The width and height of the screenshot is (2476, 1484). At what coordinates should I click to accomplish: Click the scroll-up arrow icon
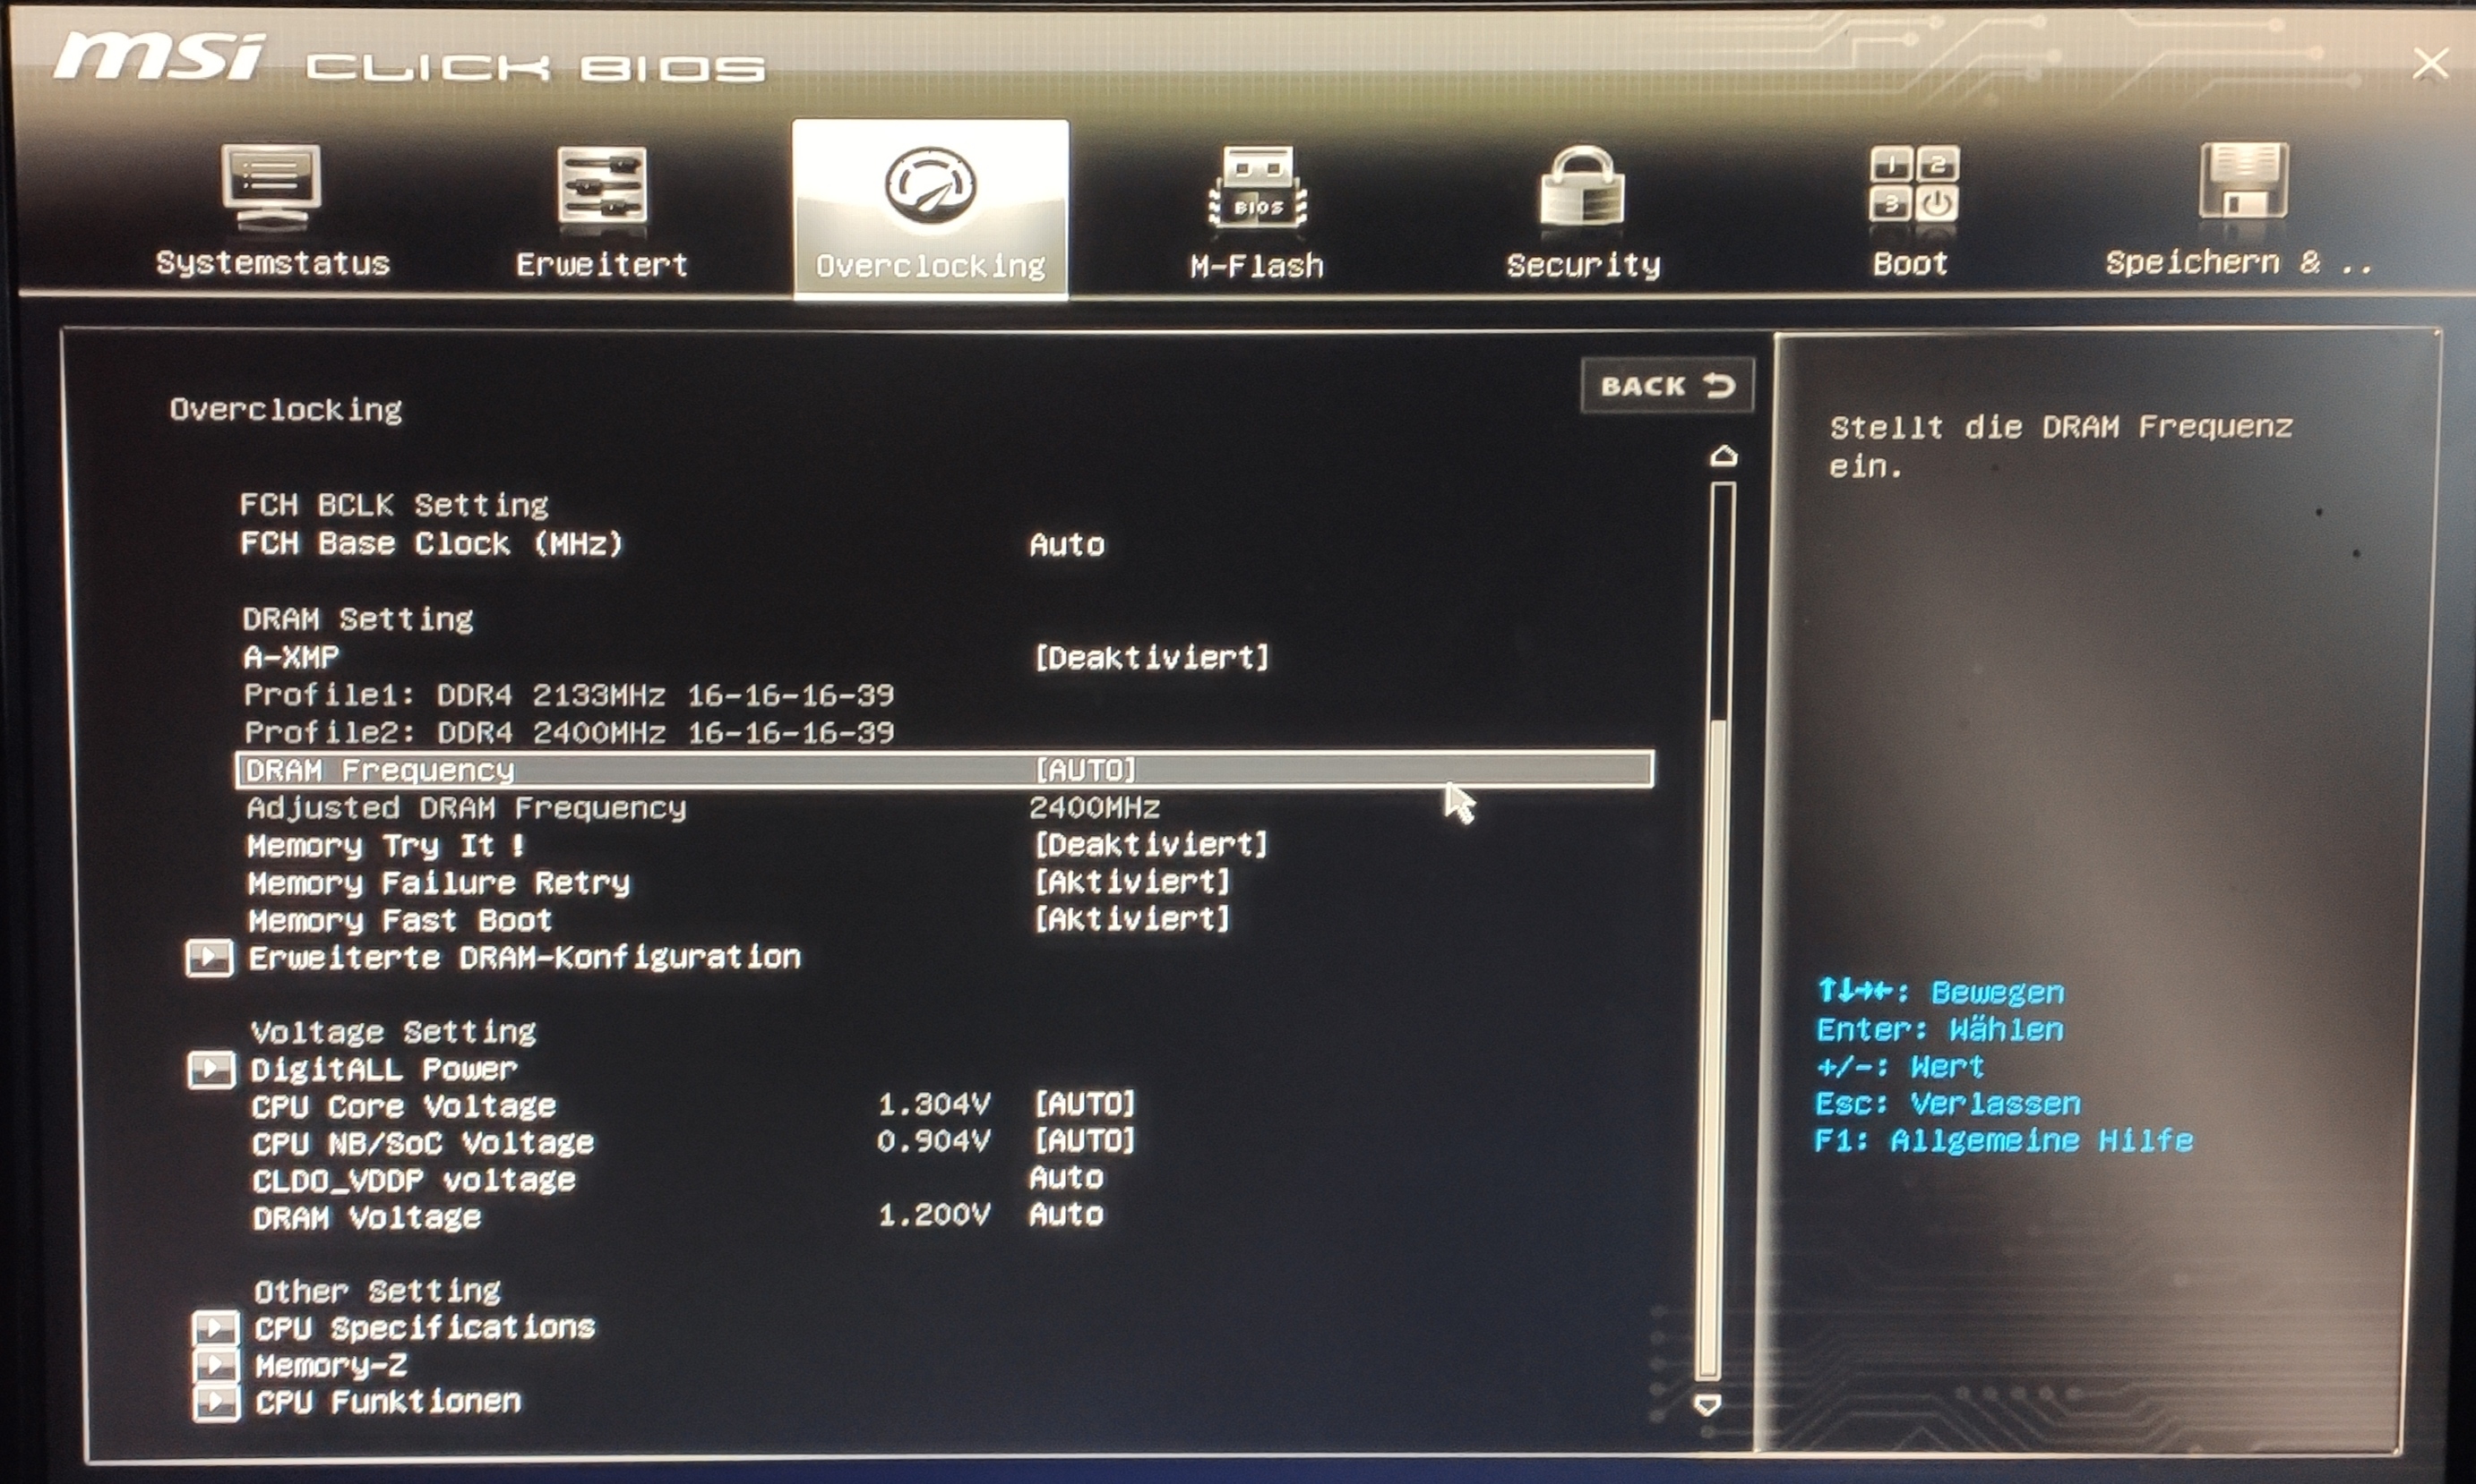(x=1724, y=457)
